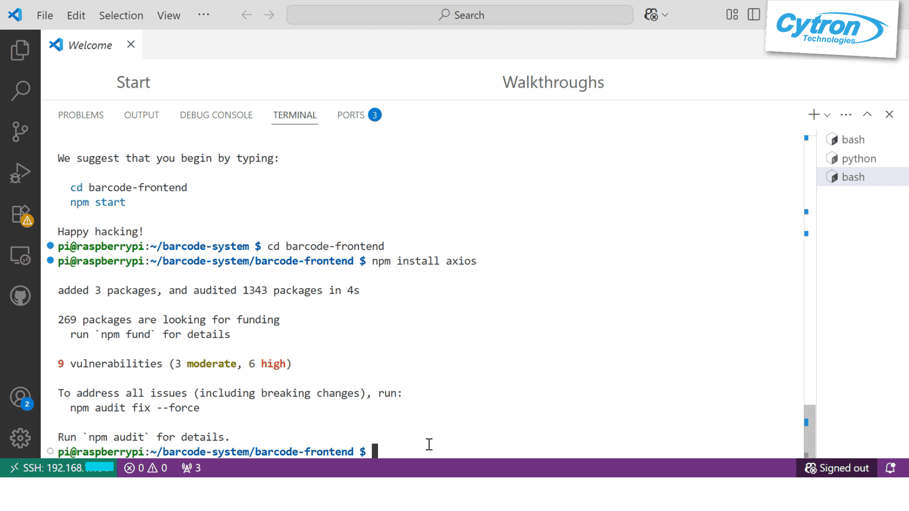Open Remote Explorer view

[x=20, y=256]
